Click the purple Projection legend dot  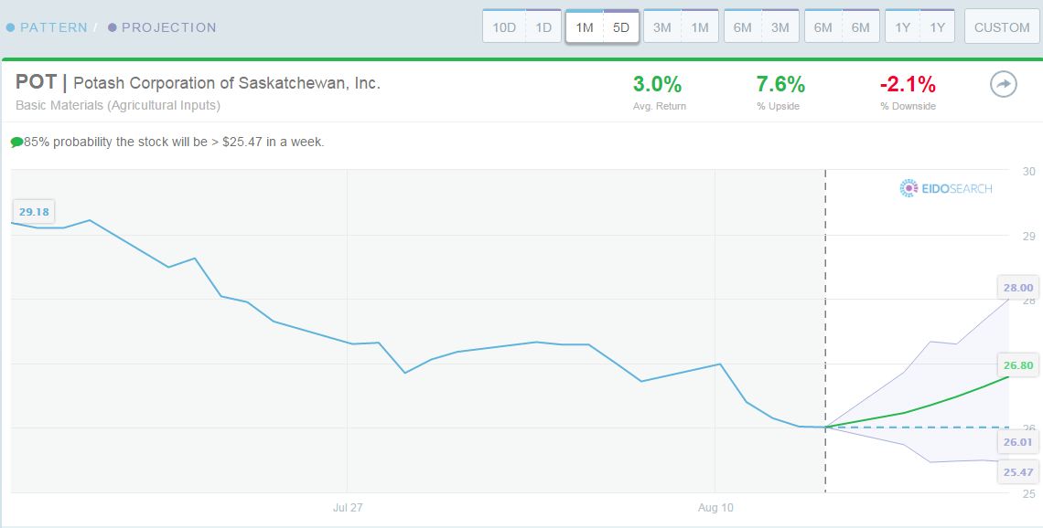pyautogui.click(x=112, y=28)
